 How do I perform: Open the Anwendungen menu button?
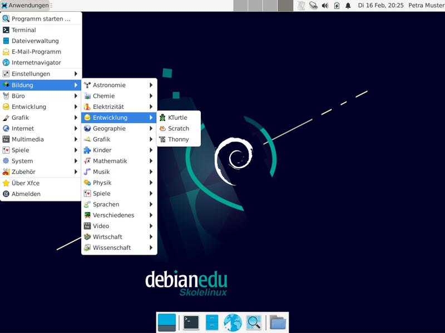coord(26,6)
